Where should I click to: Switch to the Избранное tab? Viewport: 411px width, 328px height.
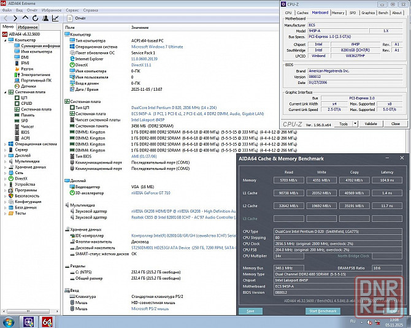pyautogui.click(x=28, y=27)
